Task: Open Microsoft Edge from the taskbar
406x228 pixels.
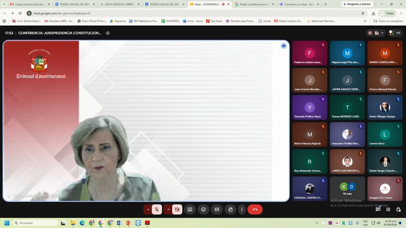Action: 82,223
